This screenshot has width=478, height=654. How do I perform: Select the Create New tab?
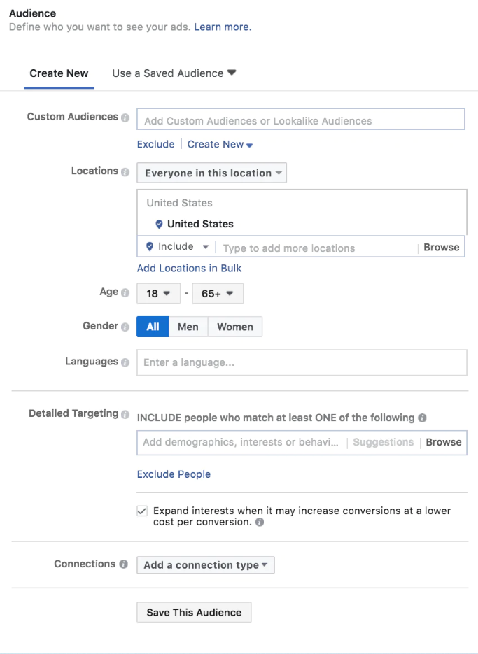pos(59,73)
